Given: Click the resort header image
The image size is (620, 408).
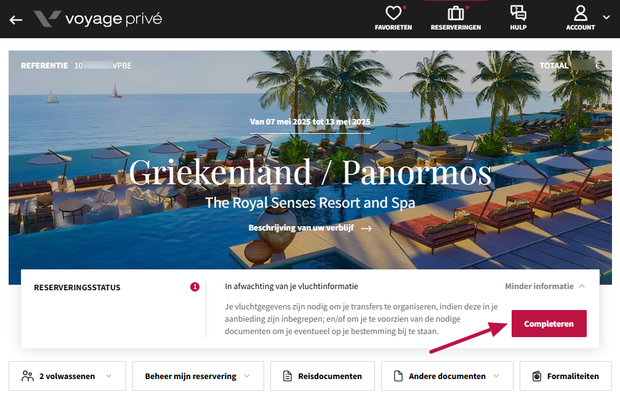Looking at the screenshot, I should coord(310,168).
